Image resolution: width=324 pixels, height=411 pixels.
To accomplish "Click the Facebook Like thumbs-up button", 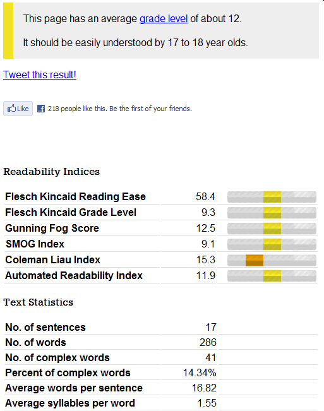I will click(x=18, y=109).
